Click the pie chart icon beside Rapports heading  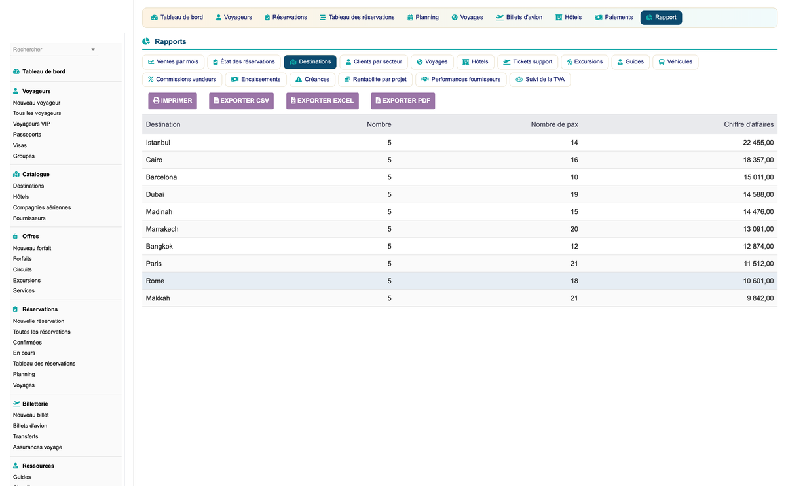(146, 41)
